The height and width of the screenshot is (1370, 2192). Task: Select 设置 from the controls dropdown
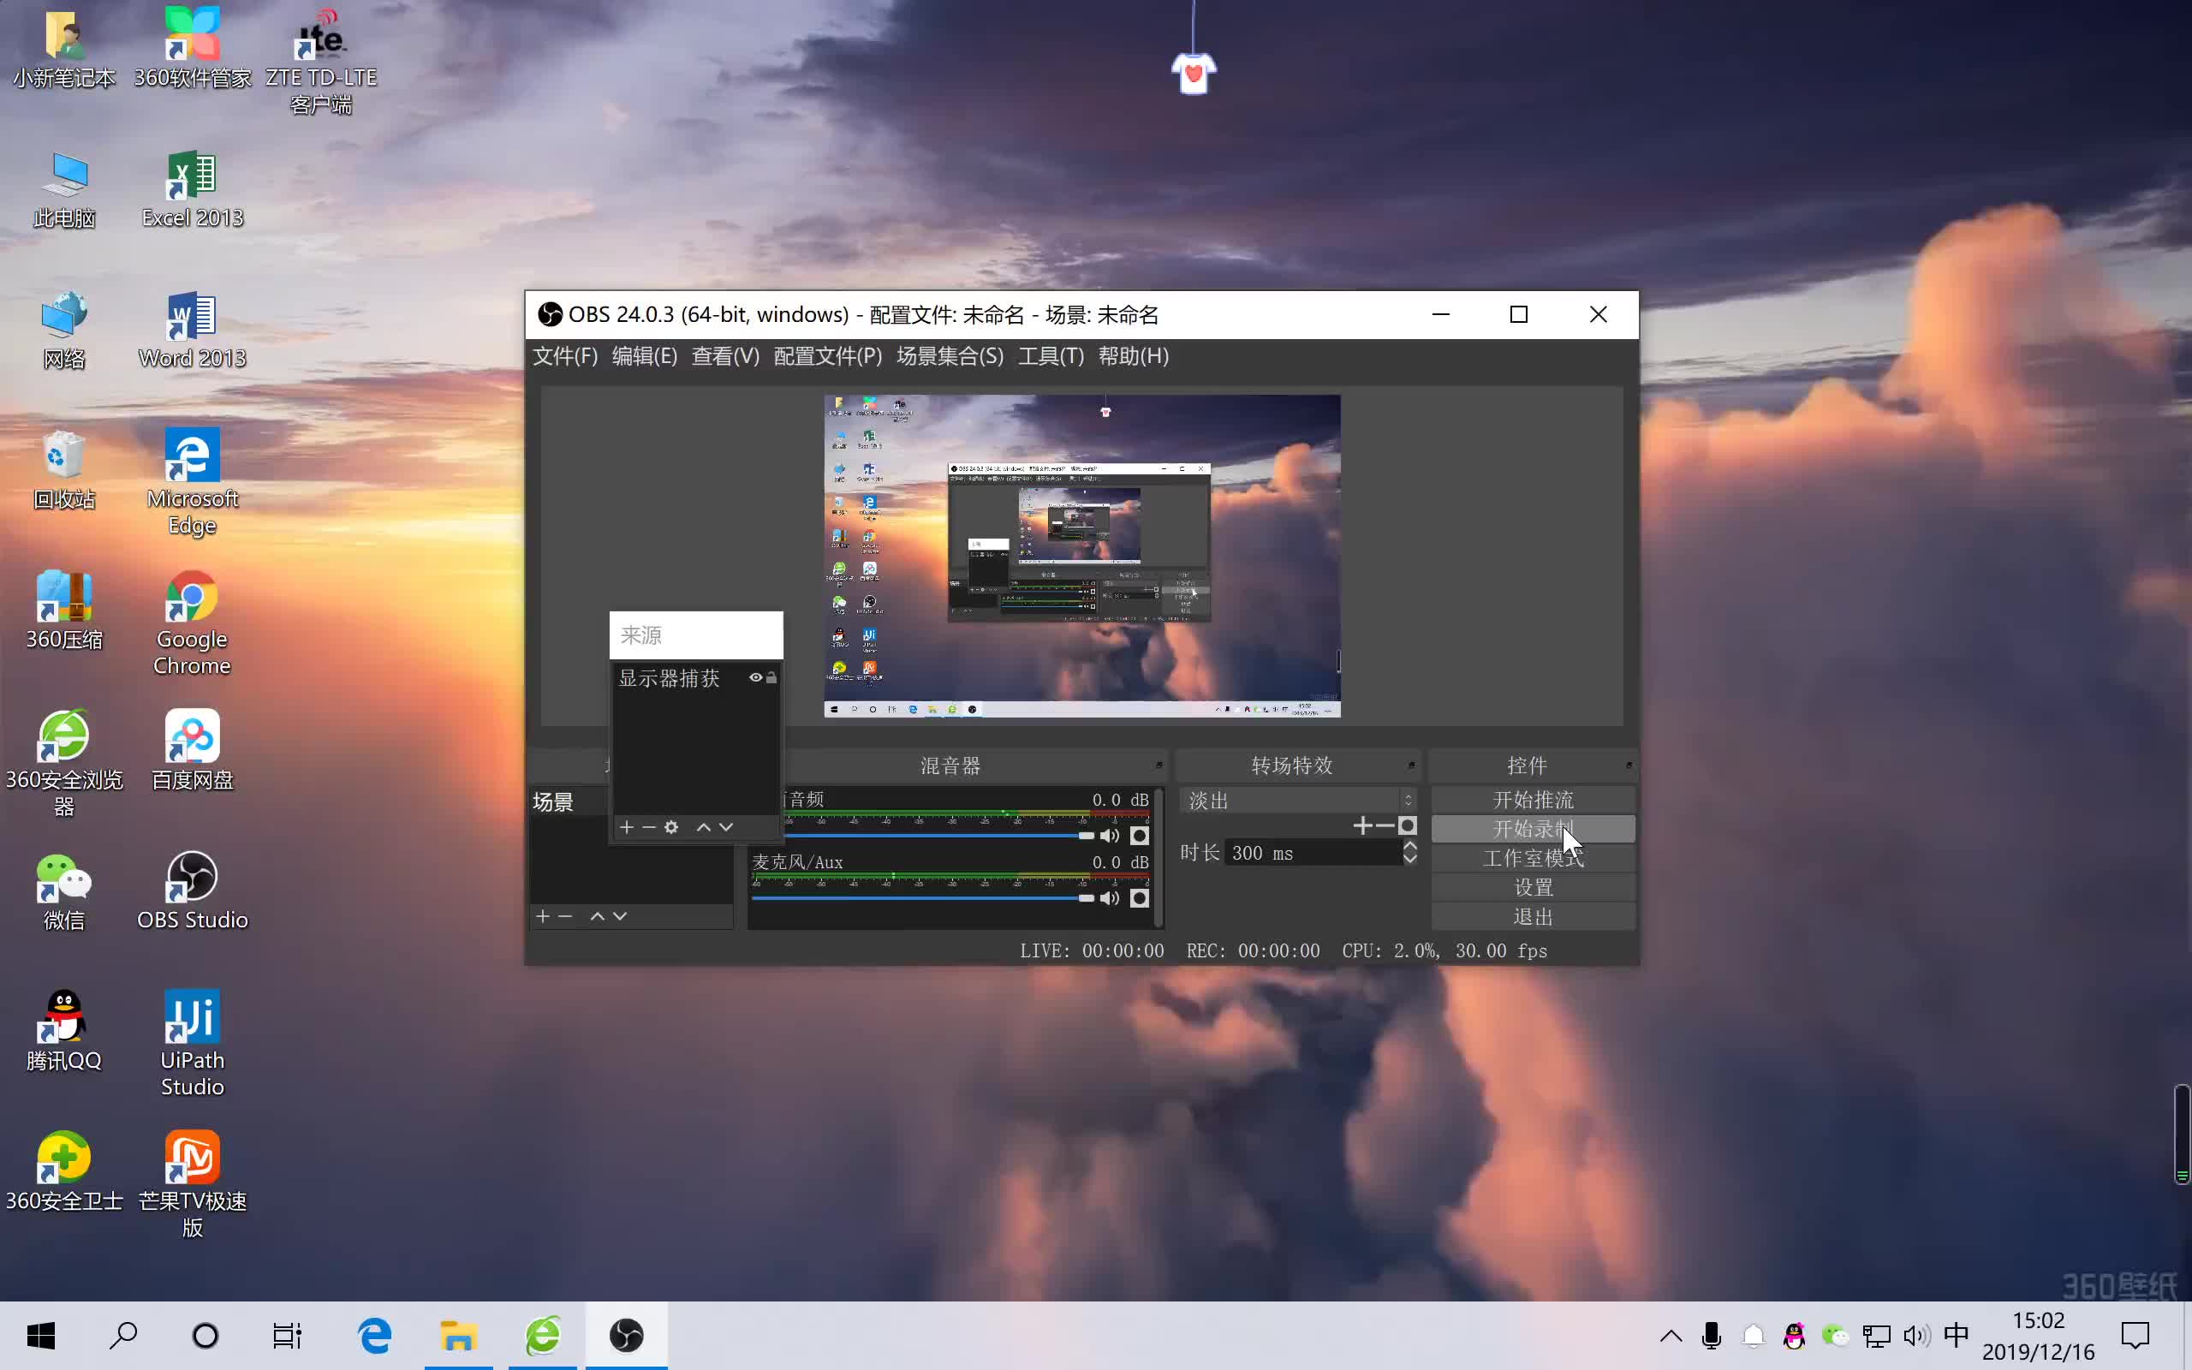(x=1529, y=887)
